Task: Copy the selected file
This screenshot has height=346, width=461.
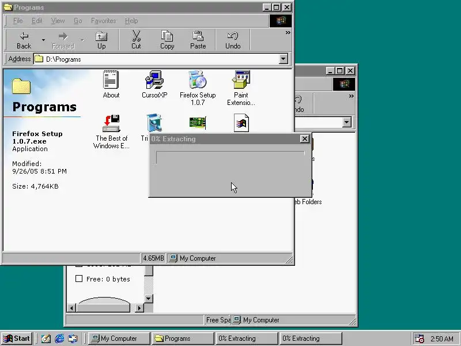Action: (167, 40)
